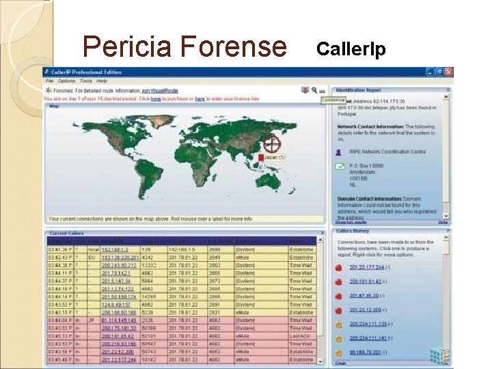Select 201.22.177.244 in Current Callers table
This screenshot has width=492, height=369.
point(119,359)
